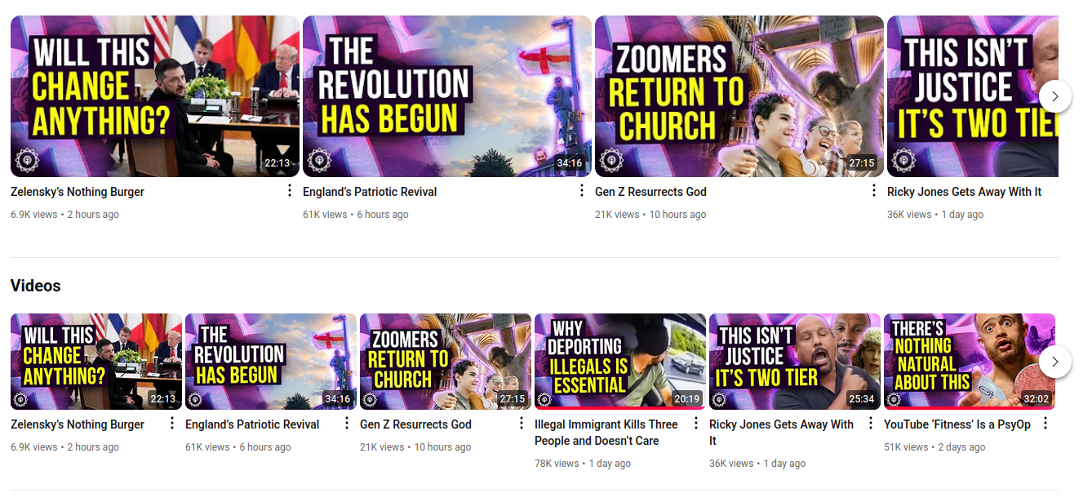Screen dimensions: 1092x502
Task: Play the large 'Will This Change Anything?' thumbnail
Action: point(155,96)
